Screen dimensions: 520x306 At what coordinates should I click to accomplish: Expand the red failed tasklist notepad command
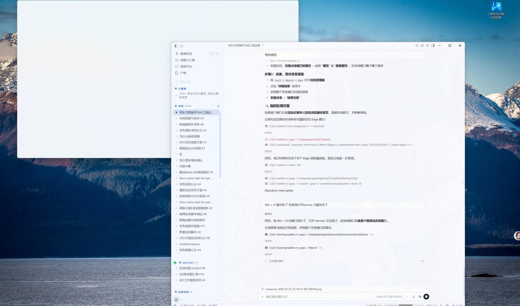298,139
